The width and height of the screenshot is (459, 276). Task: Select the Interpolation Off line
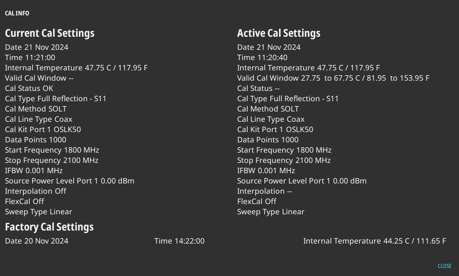pos(36,191)
